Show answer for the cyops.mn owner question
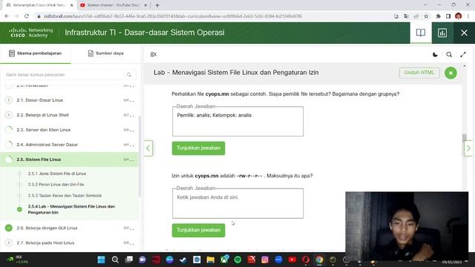Image resolution: width=475 pixels, height=267 pixels. click(198, 148)
